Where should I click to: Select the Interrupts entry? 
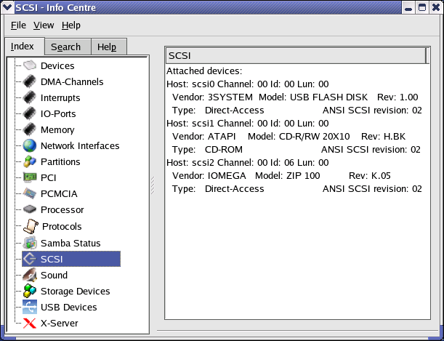click(x=60, y=97)
